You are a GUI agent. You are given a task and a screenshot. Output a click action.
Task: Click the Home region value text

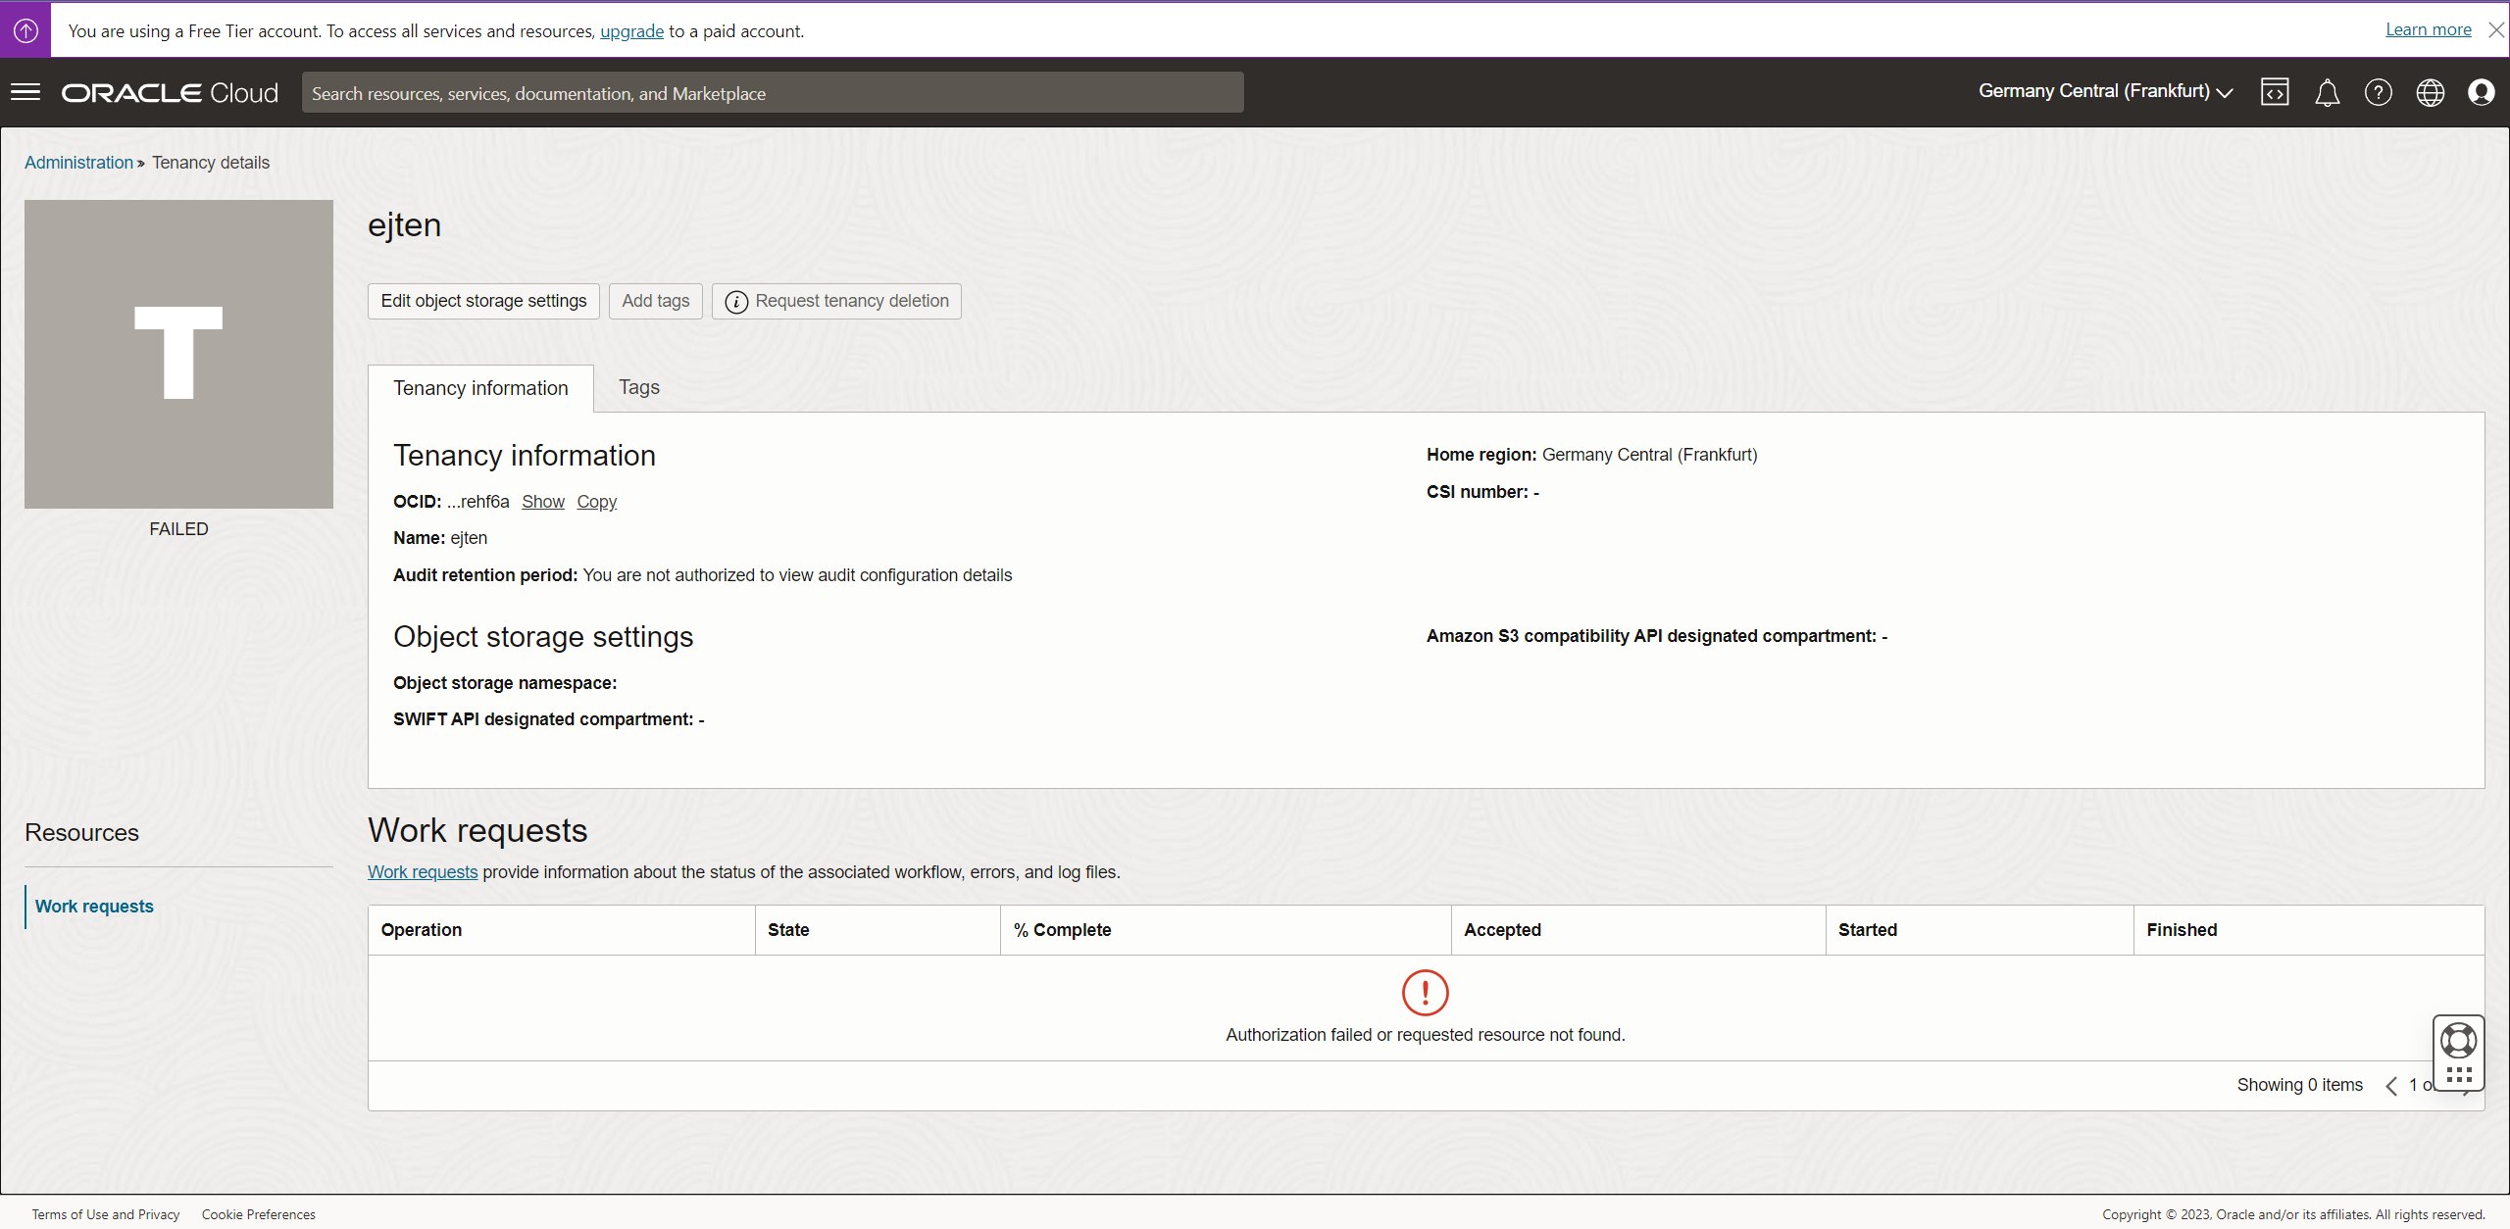pos(1649,455)
